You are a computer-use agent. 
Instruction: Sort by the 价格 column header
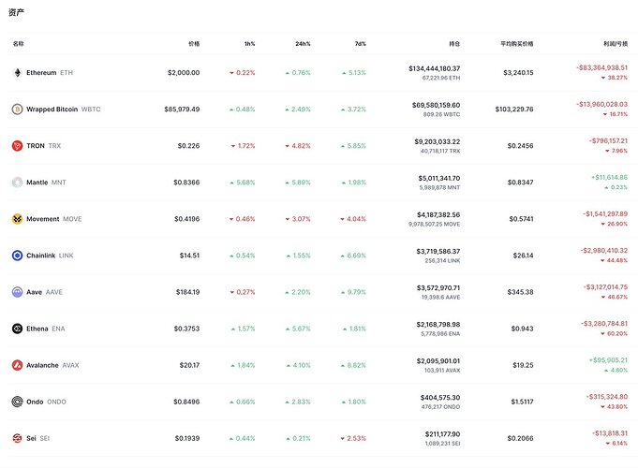[x=194, y=44]
